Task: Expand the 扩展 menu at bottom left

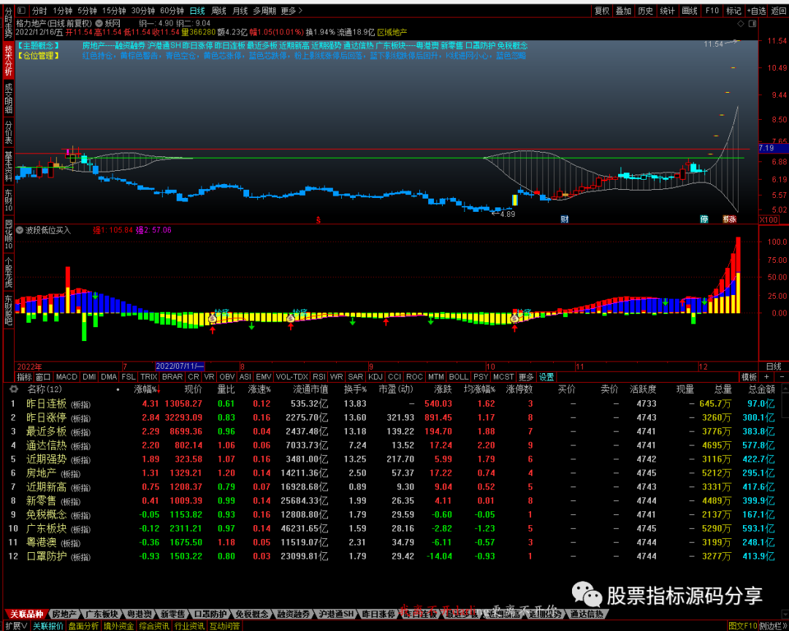Action: pos(17,626)
